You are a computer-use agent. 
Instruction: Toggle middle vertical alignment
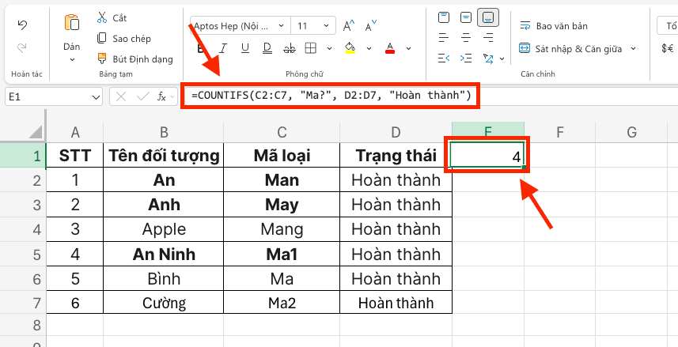466,17
